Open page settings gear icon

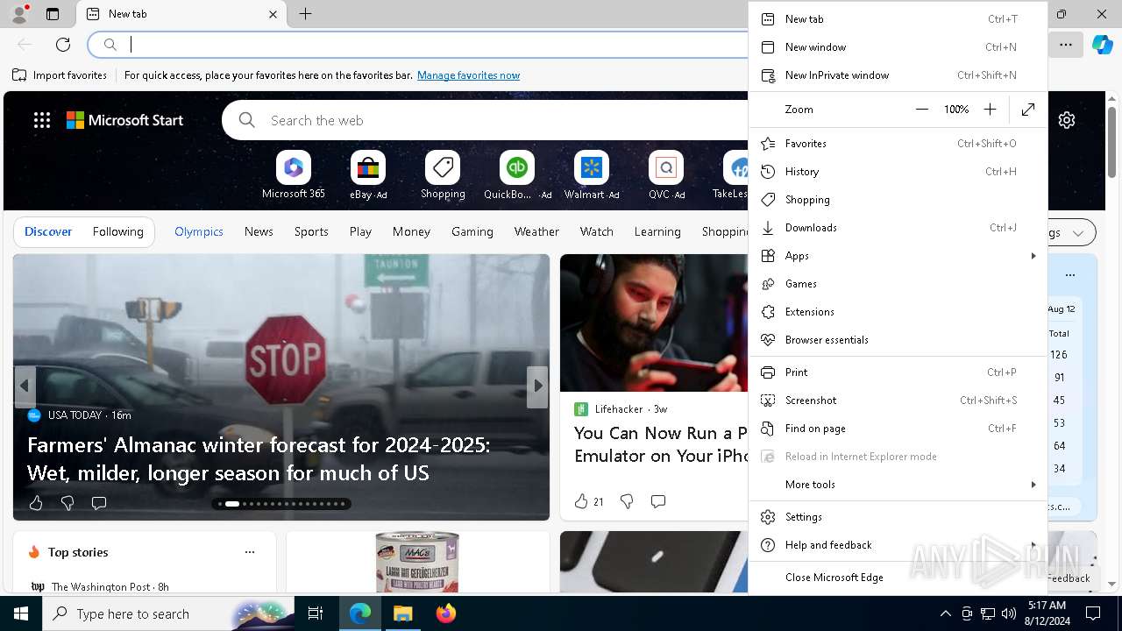(1067, 120)
